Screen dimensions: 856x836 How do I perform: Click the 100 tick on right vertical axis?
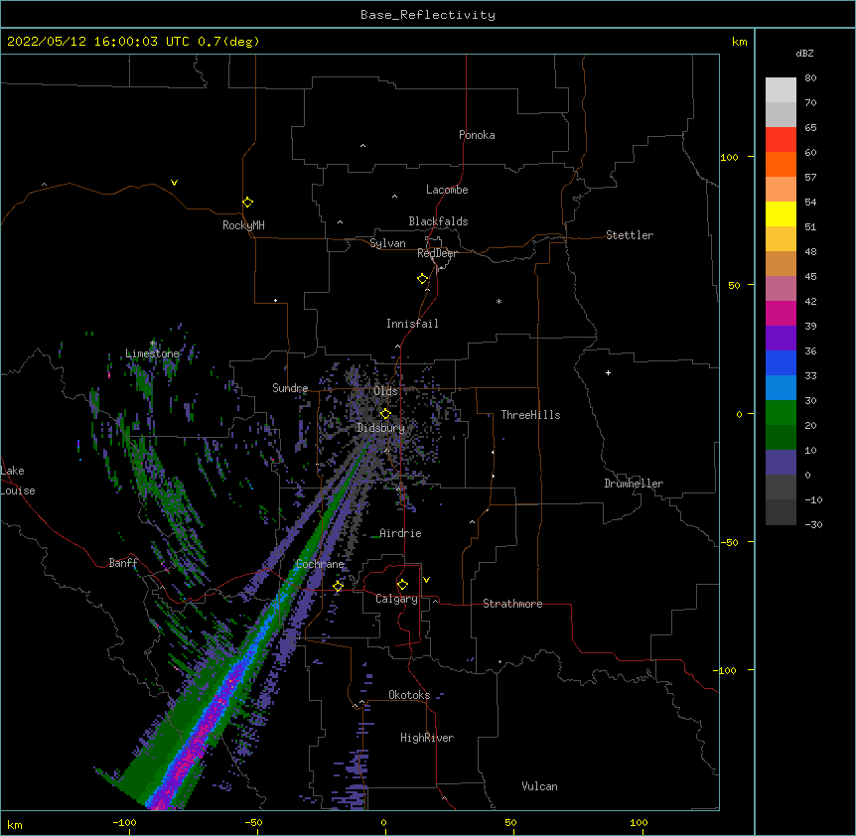point(729,157)
